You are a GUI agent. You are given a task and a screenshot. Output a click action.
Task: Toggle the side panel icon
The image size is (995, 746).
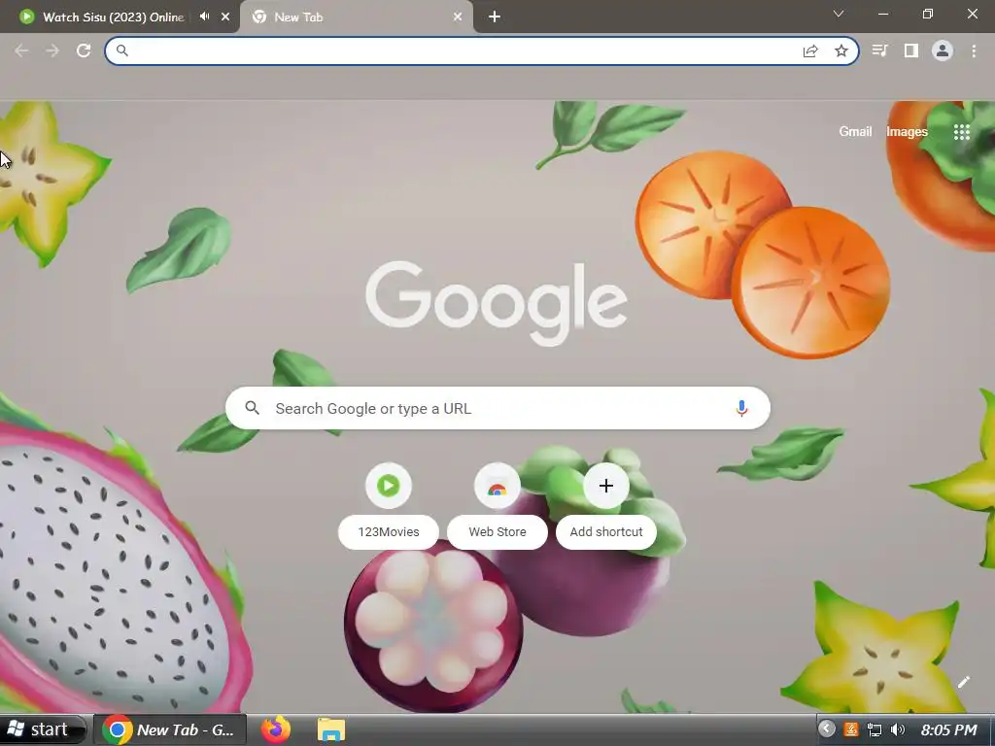[911, 51]
